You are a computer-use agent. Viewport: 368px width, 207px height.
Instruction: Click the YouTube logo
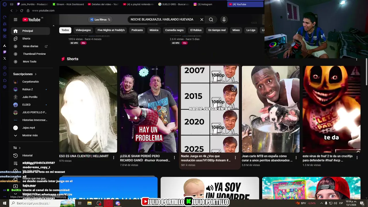(x=31, y=20)
